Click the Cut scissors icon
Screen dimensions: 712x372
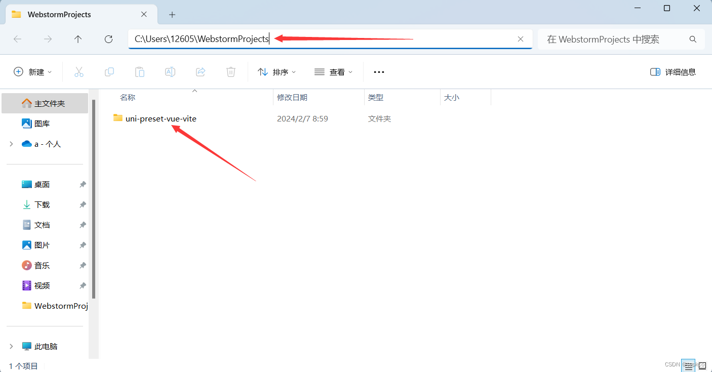coord(79,72)
